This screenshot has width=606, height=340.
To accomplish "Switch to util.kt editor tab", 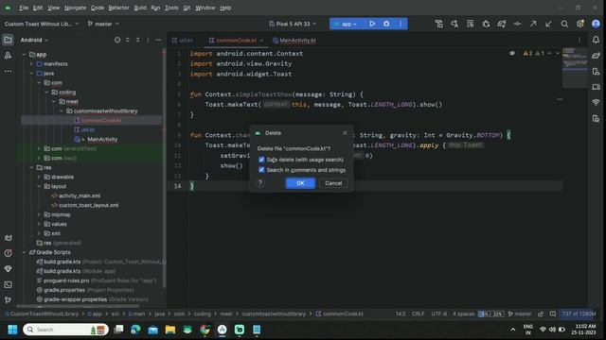I will pyautogui.click(x=182, y=40).
